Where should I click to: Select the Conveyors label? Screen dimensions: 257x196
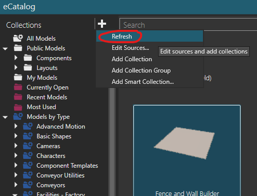pos(51,185)
